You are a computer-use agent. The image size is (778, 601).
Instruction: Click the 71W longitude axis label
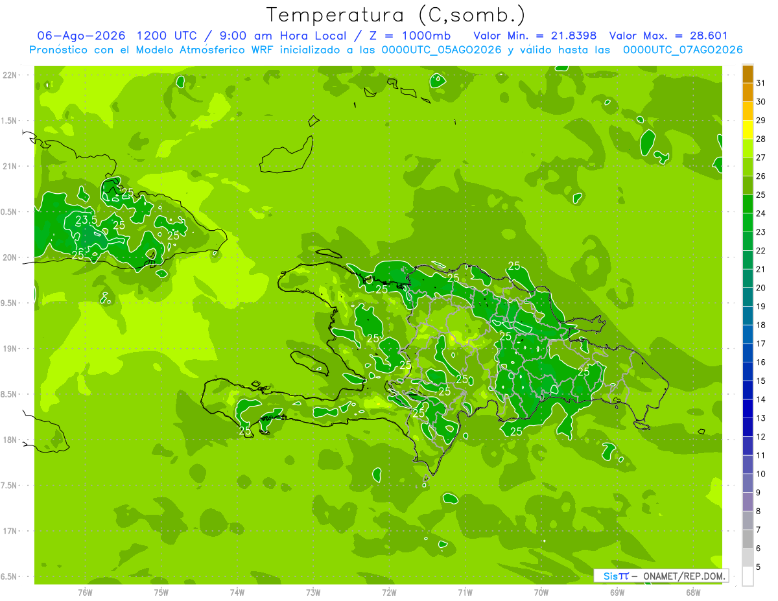click(x=465, y=593)
